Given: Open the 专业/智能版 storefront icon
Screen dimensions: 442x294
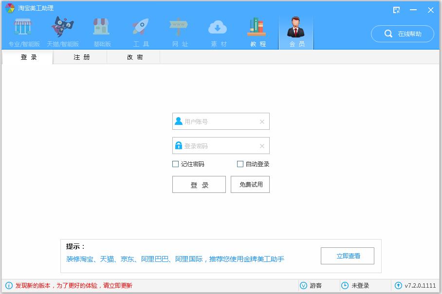Looking at the screenshot, I should click(23, 27).
